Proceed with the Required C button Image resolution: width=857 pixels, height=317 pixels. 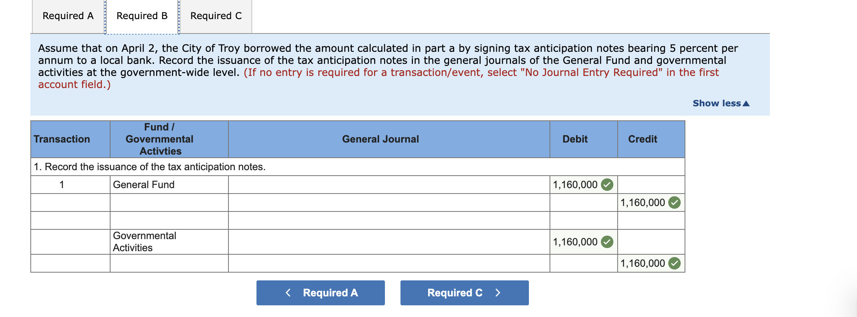465,293
